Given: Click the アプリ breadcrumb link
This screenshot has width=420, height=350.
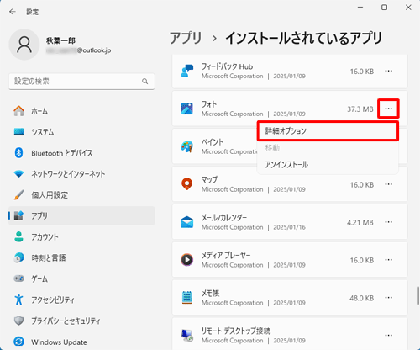Looking at the screenshot, I should click(x=186, y=38).
